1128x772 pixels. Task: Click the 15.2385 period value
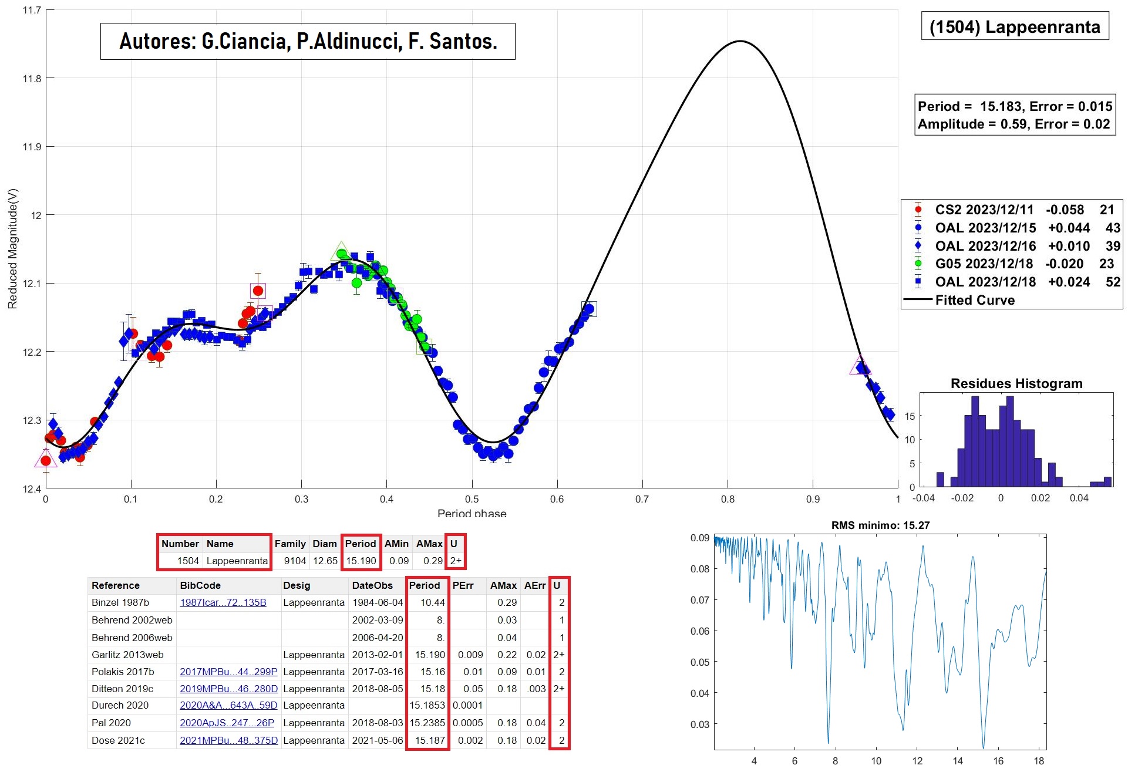tap(427, 723)
